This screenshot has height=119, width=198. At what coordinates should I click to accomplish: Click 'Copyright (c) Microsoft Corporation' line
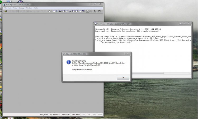point(127,31)
